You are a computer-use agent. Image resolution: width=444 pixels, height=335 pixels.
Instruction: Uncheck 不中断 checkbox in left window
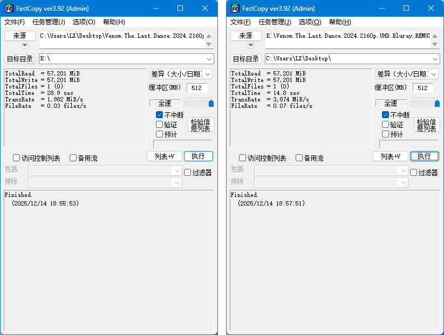pos(160,115)
